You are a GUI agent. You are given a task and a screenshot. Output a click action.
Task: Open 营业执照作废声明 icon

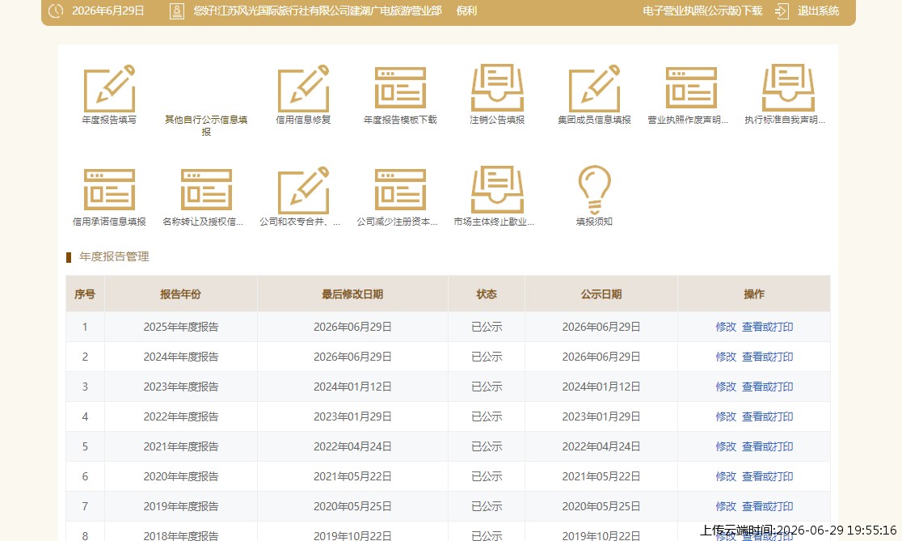point(691,88)
